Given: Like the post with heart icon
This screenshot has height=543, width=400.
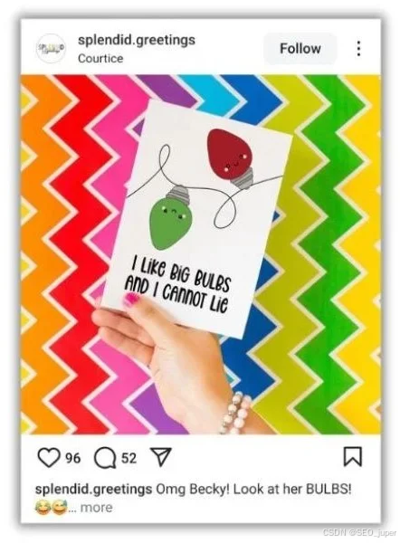Looking at the screenshot, I should coord(48,458).
